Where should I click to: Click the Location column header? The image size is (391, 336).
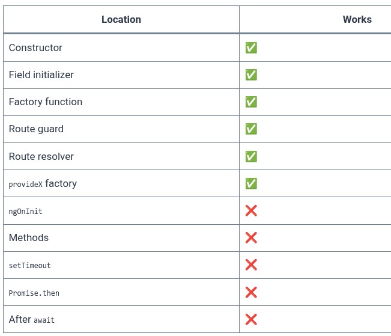(121, 19)
